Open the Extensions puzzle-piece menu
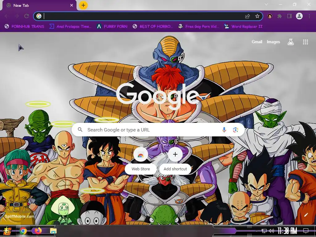 point(280,16)
